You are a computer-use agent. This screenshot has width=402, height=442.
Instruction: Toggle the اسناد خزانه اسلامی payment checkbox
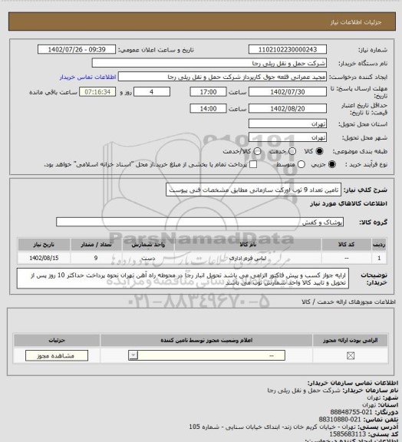[x=253, y=164]
